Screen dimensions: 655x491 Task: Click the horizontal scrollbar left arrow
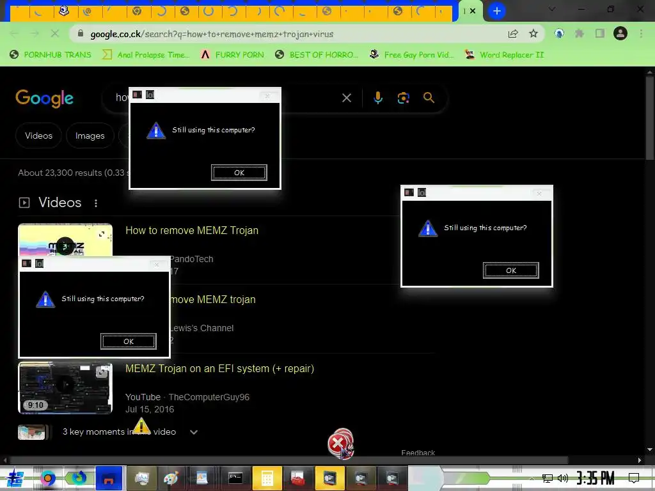click(4, 460)
